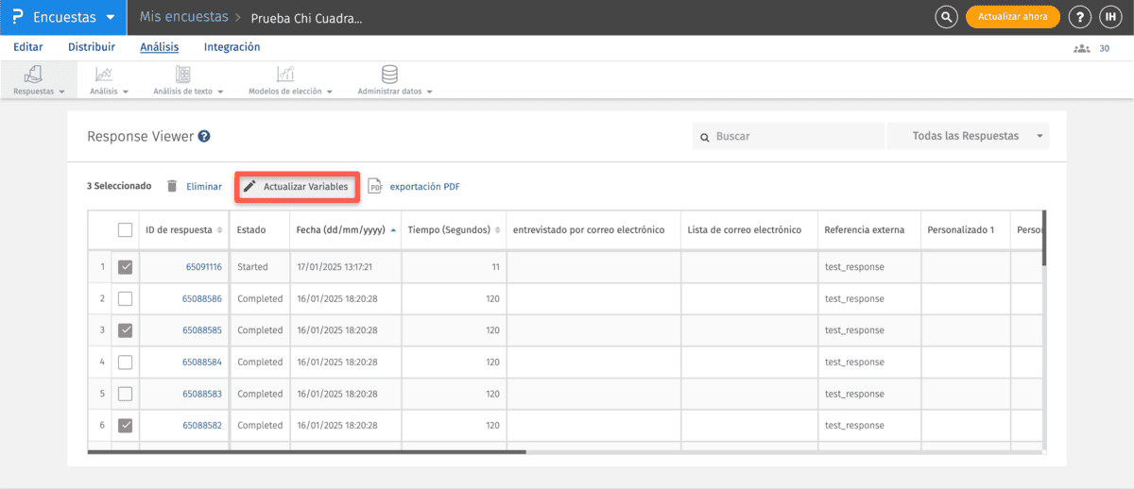The height and width of the screenshot is (489, 1134).
Task: Open the Análisis chart toolbar icon
Action: pos(104,74)
